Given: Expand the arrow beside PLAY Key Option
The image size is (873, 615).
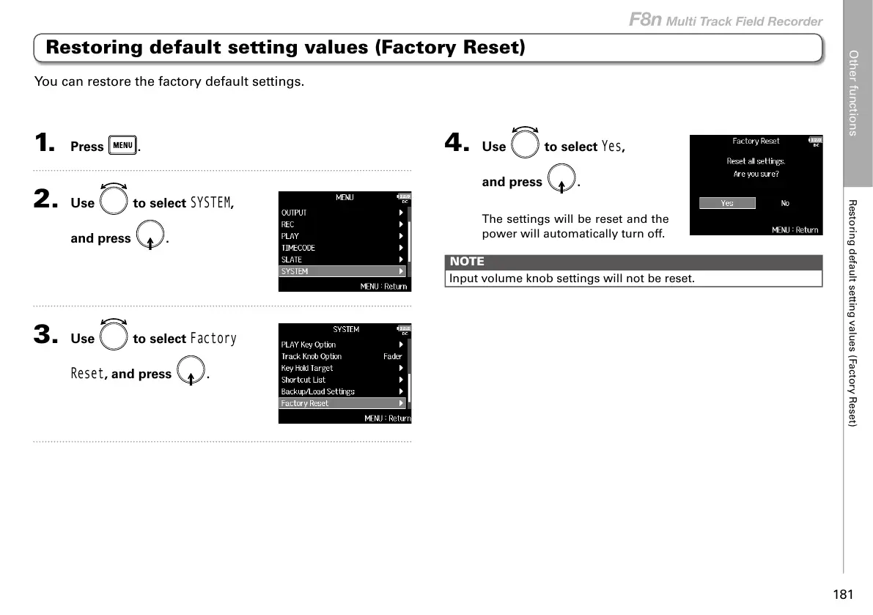Looking at the screenshot, I should point(401,345).
